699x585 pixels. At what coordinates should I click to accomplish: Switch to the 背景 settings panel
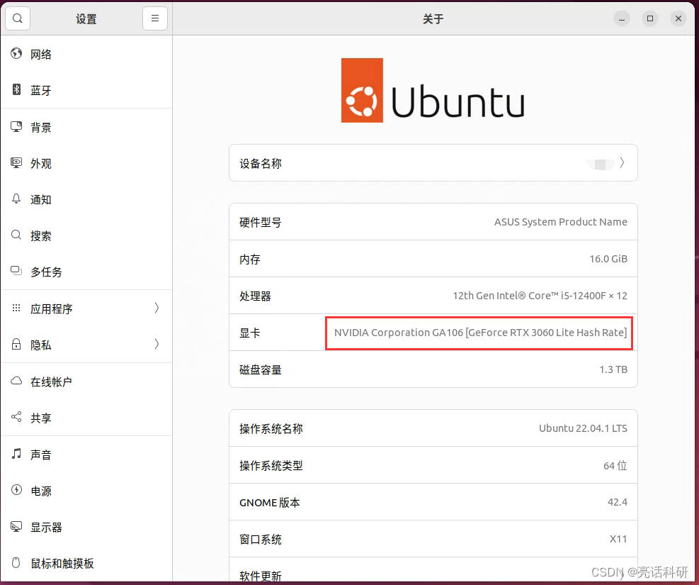(x=86, y=127)
